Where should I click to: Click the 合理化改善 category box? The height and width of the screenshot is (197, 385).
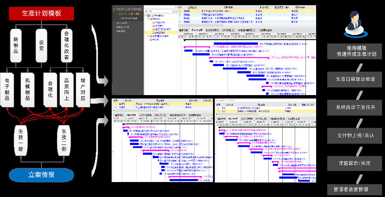[66, 46]
